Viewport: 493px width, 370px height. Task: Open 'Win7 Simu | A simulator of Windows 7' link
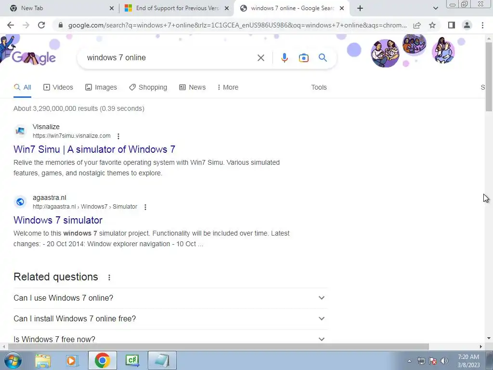click(94, 149)
